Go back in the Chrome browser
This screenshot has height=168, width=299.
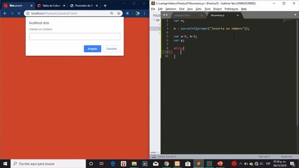(5, 14)
